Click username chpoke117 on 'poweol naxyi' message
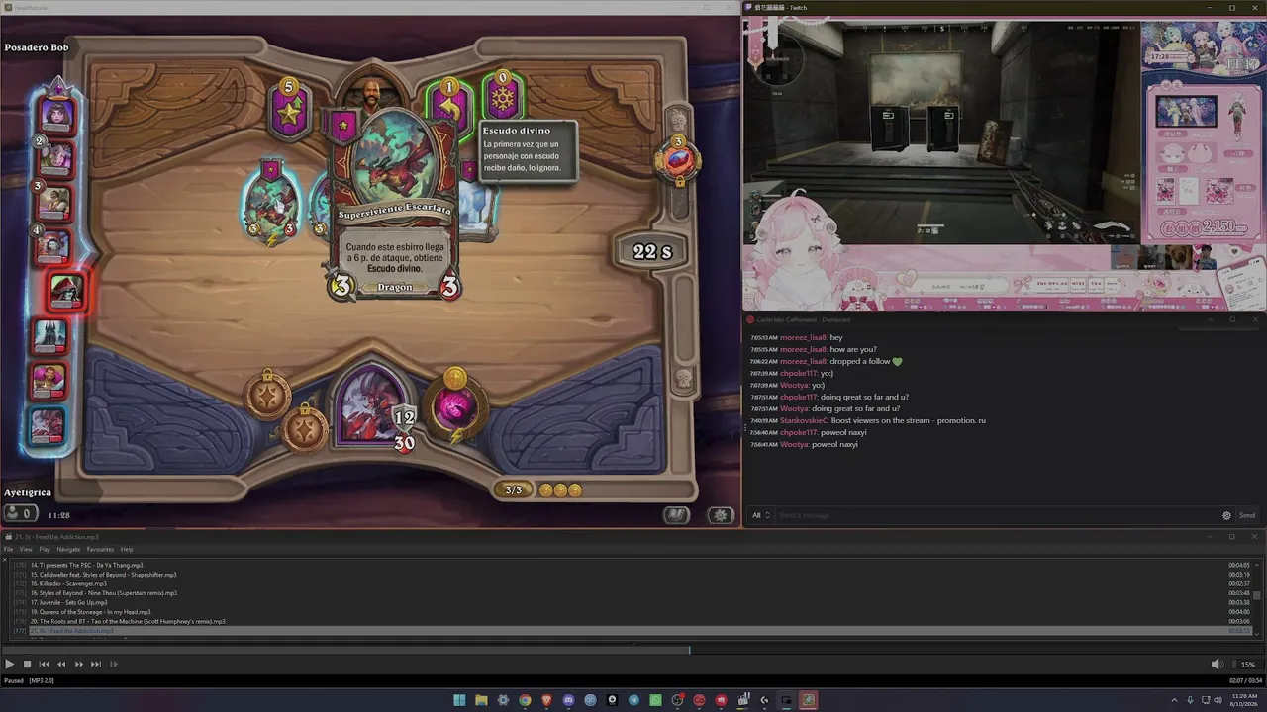The width and height of the screenshot is (1267, 712). pos(800,432)
